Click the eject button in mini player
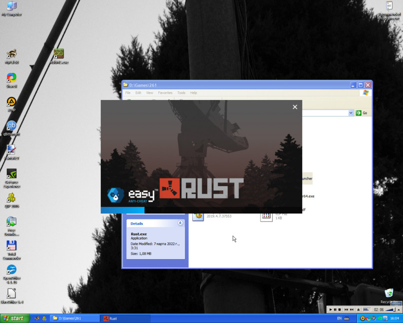This screenshot has width=403, height=323. pos(358,309)
